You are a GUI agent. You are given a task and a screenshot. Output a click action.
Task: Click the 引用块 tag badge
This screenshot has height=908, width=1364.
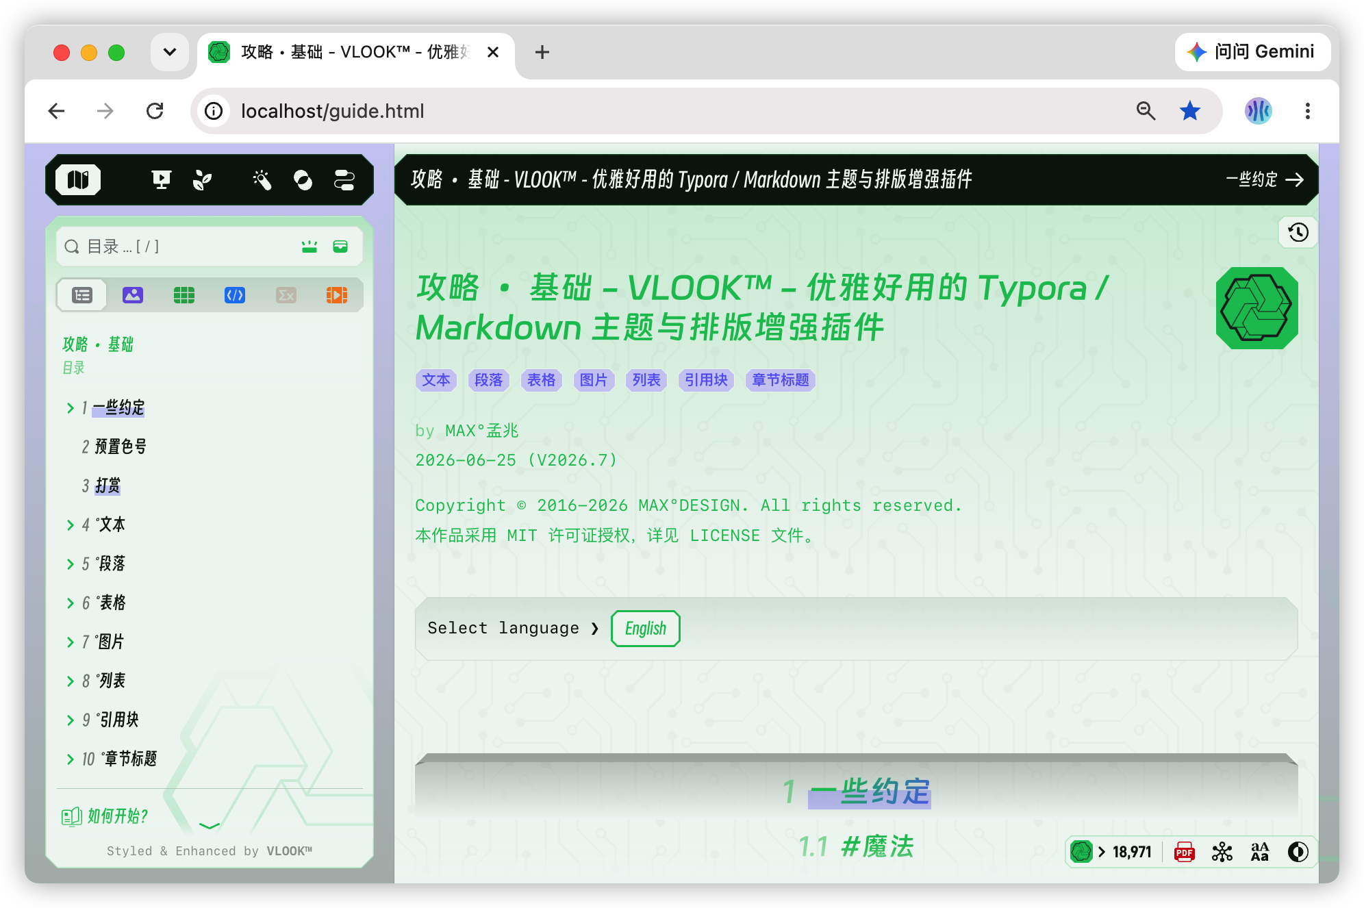click(x=706, y=380)
